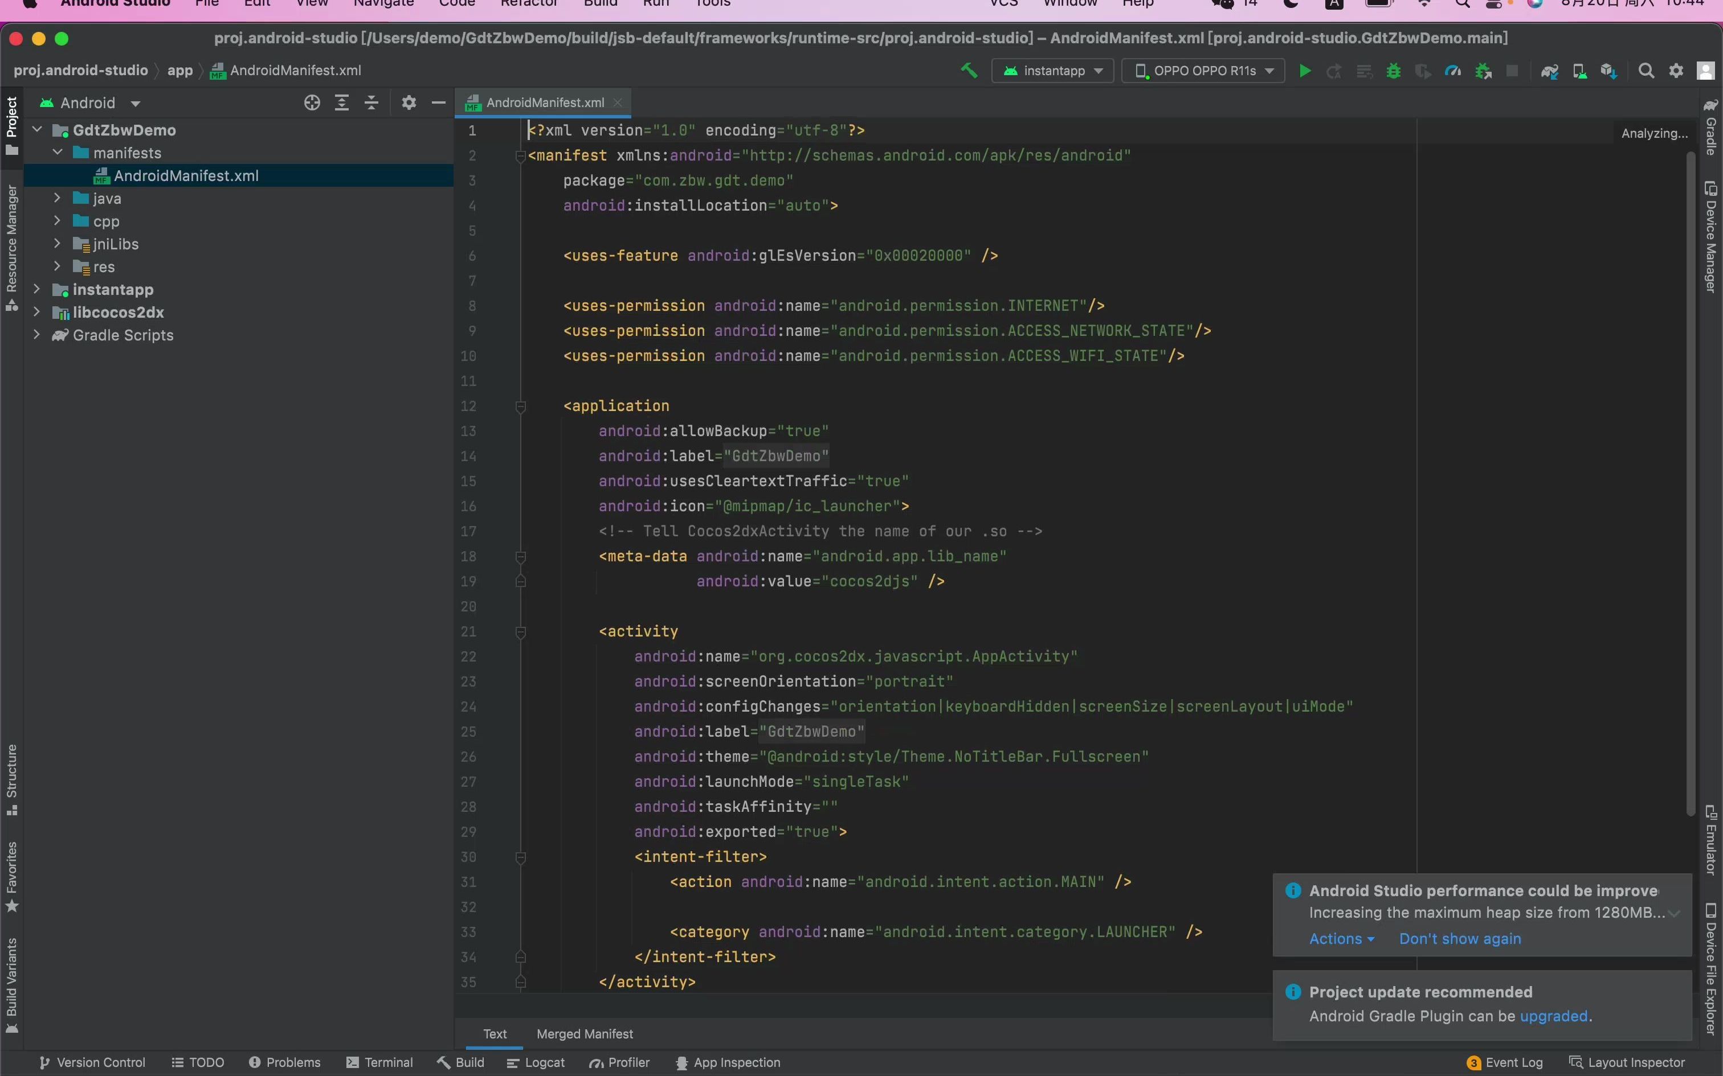This screenshot has width=1723, height=1076.
Task: Click the Stop square icon
Action: [x=1512, y=71]
